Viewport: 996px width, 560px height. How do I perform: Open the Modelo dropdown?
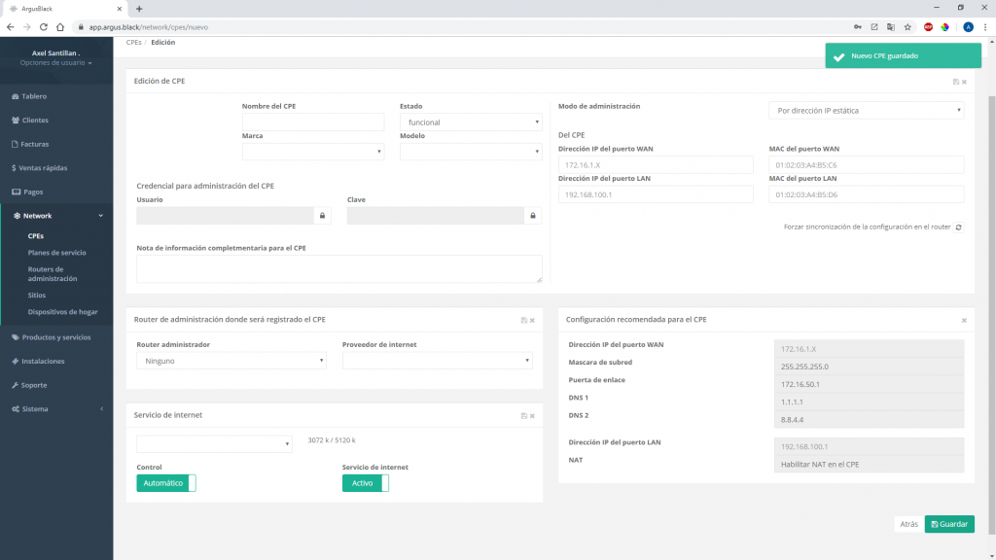471,151
